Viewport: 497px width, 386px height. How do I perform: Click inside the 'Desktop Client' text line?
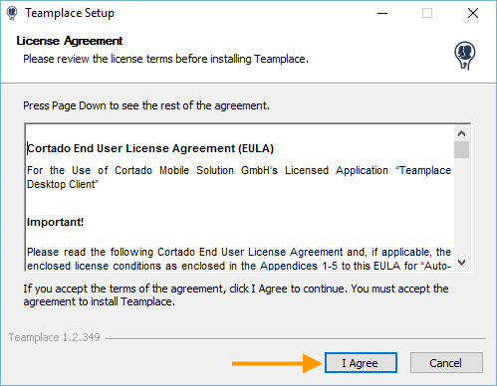(x=63, y=184)
